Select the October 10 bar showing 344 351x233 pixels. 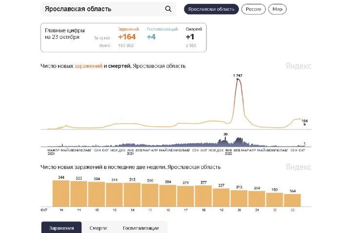(x=61, y=193)
